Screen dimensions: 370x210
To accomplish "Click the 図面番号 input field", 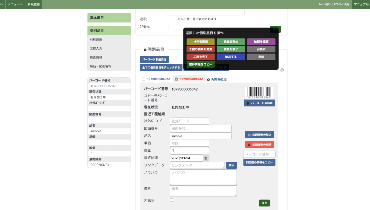I will tap(200, 128).
